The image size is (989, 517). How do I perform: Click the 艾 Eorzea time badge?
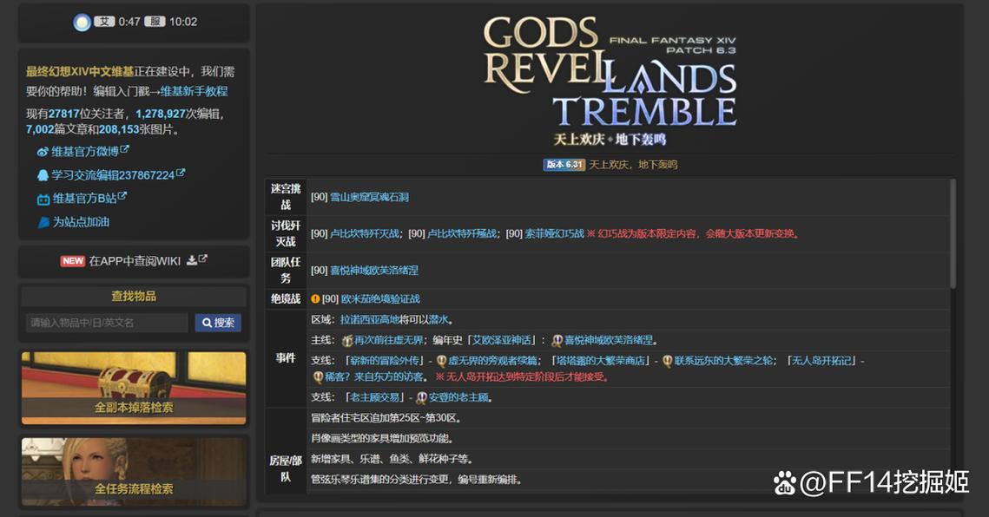pos(104,22)
